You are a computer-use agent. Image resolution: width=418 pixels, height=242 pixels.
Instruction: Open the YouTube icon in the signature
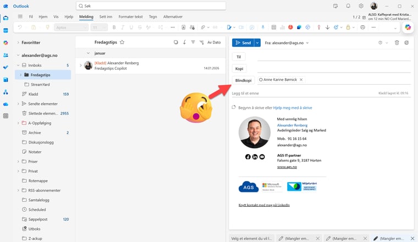(262, 157)
